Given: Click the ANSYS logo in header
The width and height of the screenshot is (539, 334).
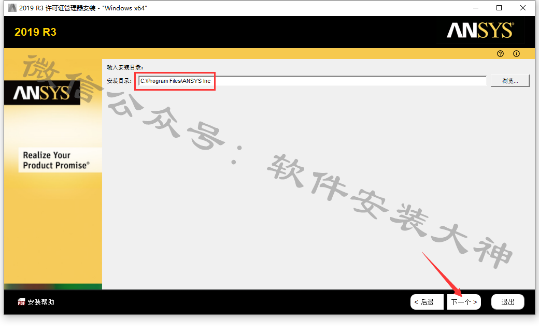Looking at the screenshot, I should [x=480, y=30].
